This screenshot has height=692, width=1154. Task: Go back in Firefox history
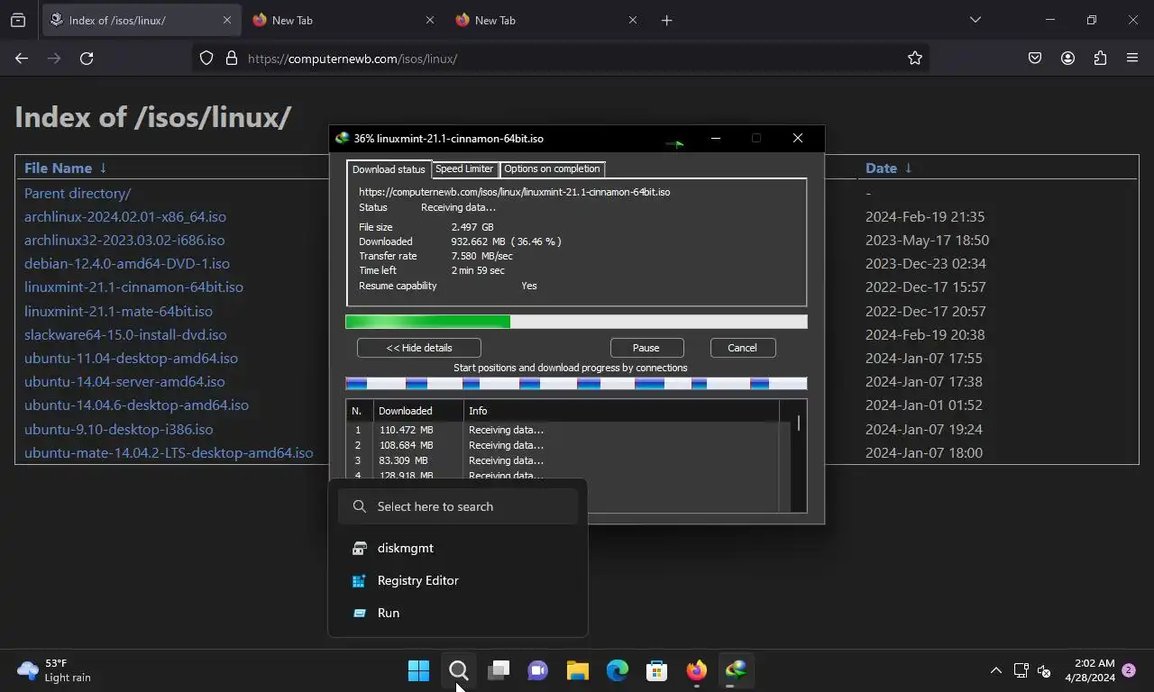point(22,59)
